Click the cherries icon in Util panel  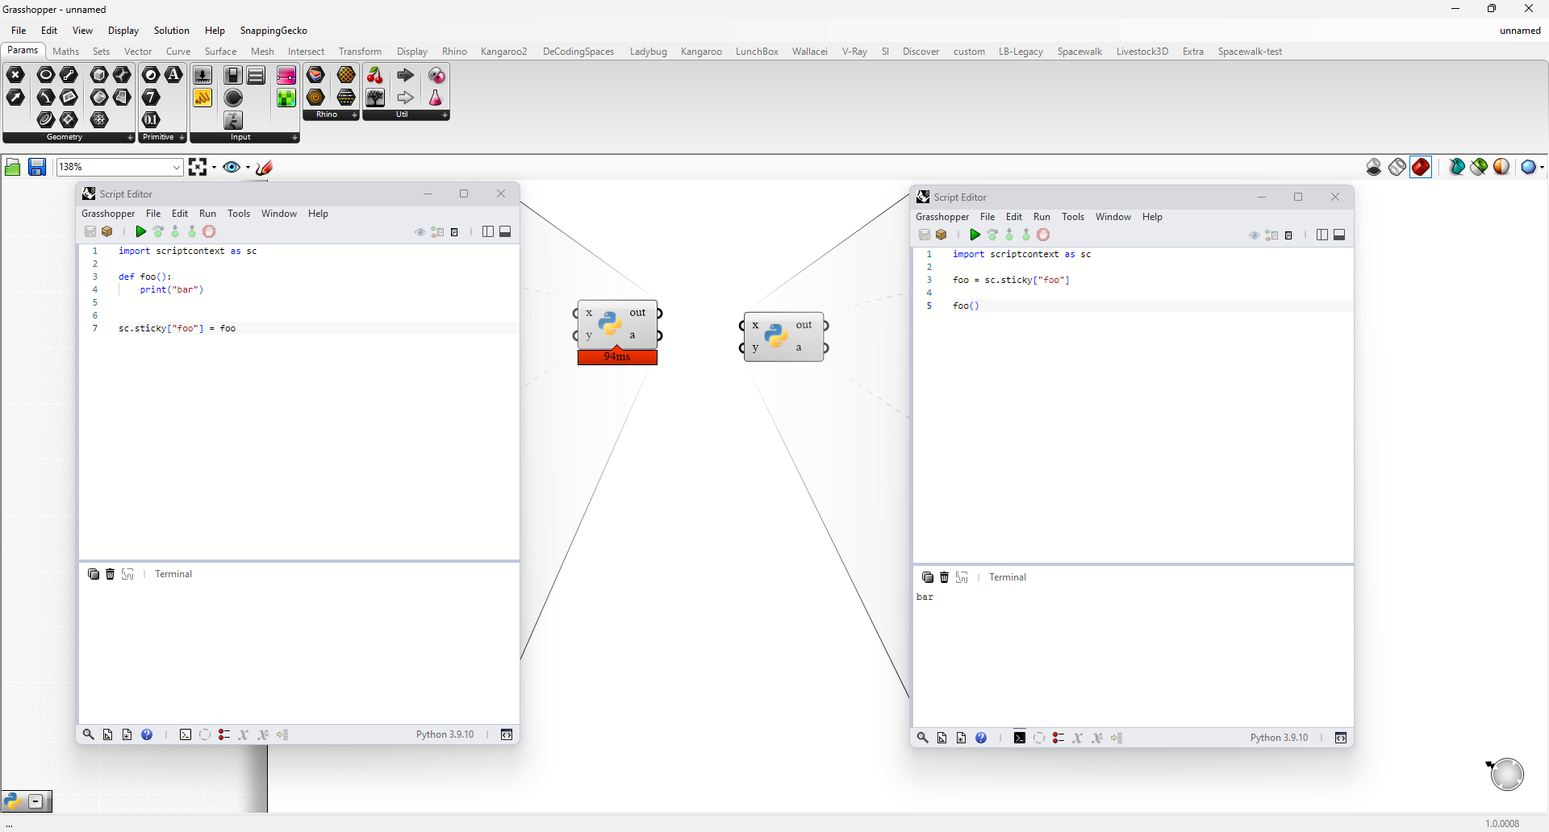pyautogui.click(x=375, y=75)
